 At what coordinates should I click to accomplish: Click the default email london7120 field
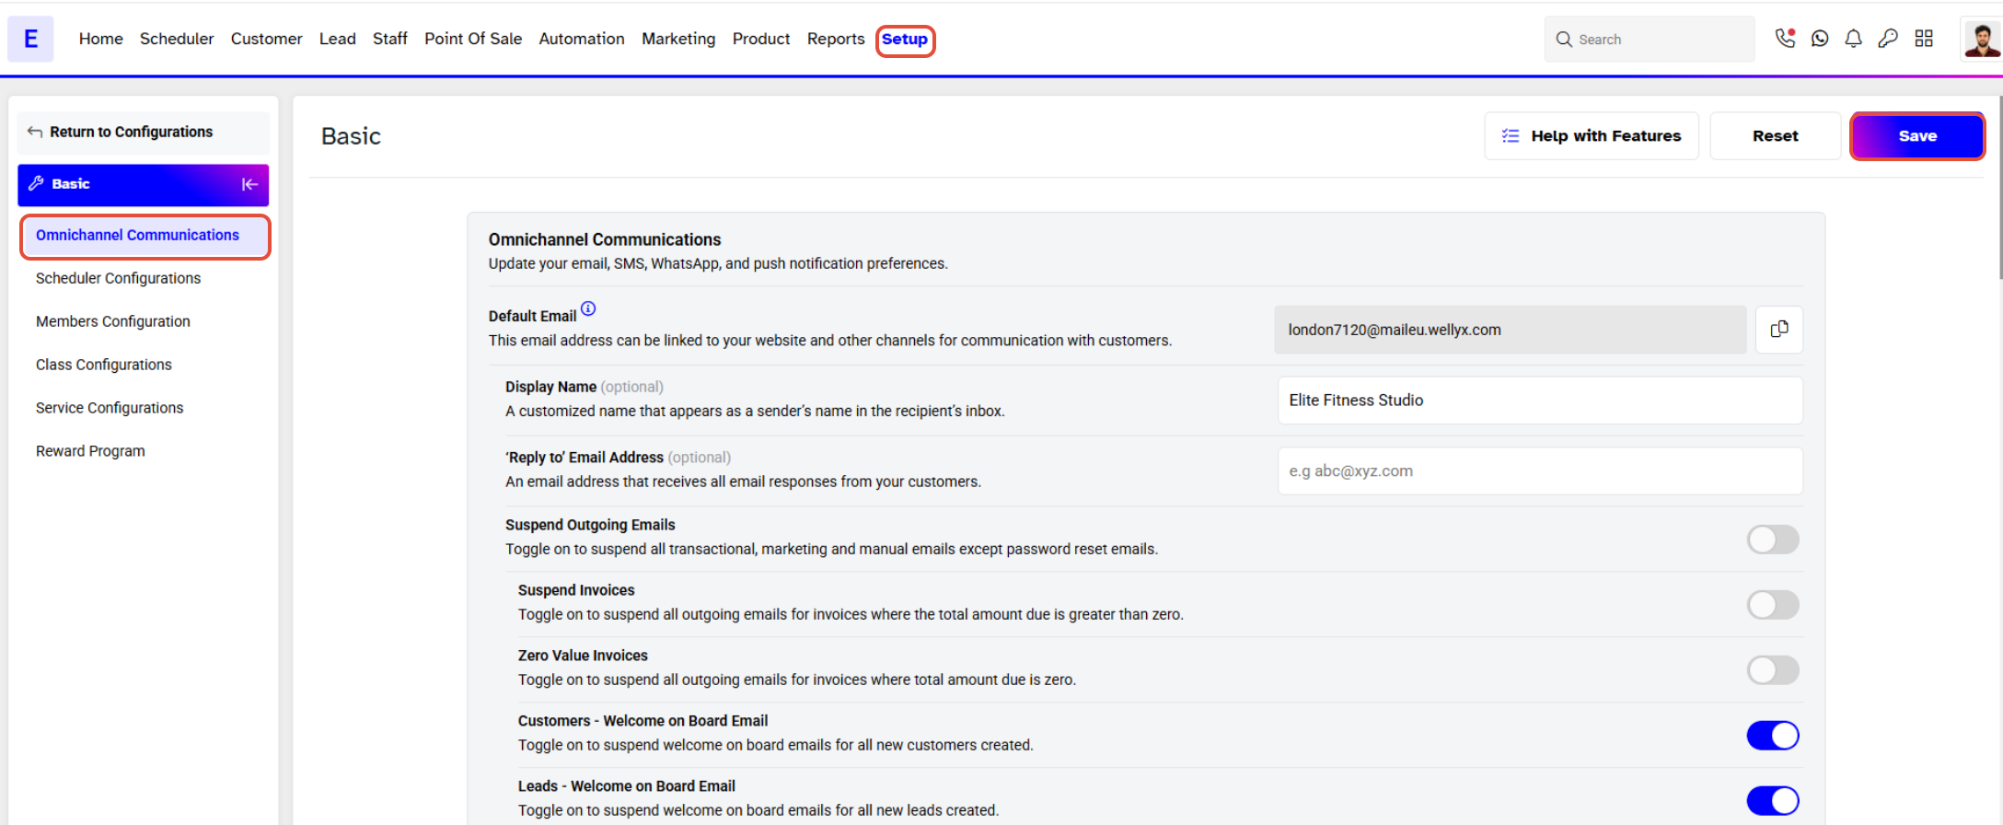1511,330
